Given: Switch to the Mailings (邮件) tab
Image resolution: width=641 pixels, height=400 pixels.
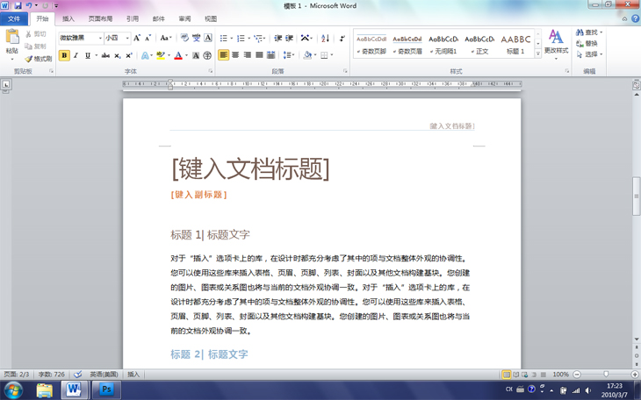Looking at the screenshot, I should [x=159, y=18].
